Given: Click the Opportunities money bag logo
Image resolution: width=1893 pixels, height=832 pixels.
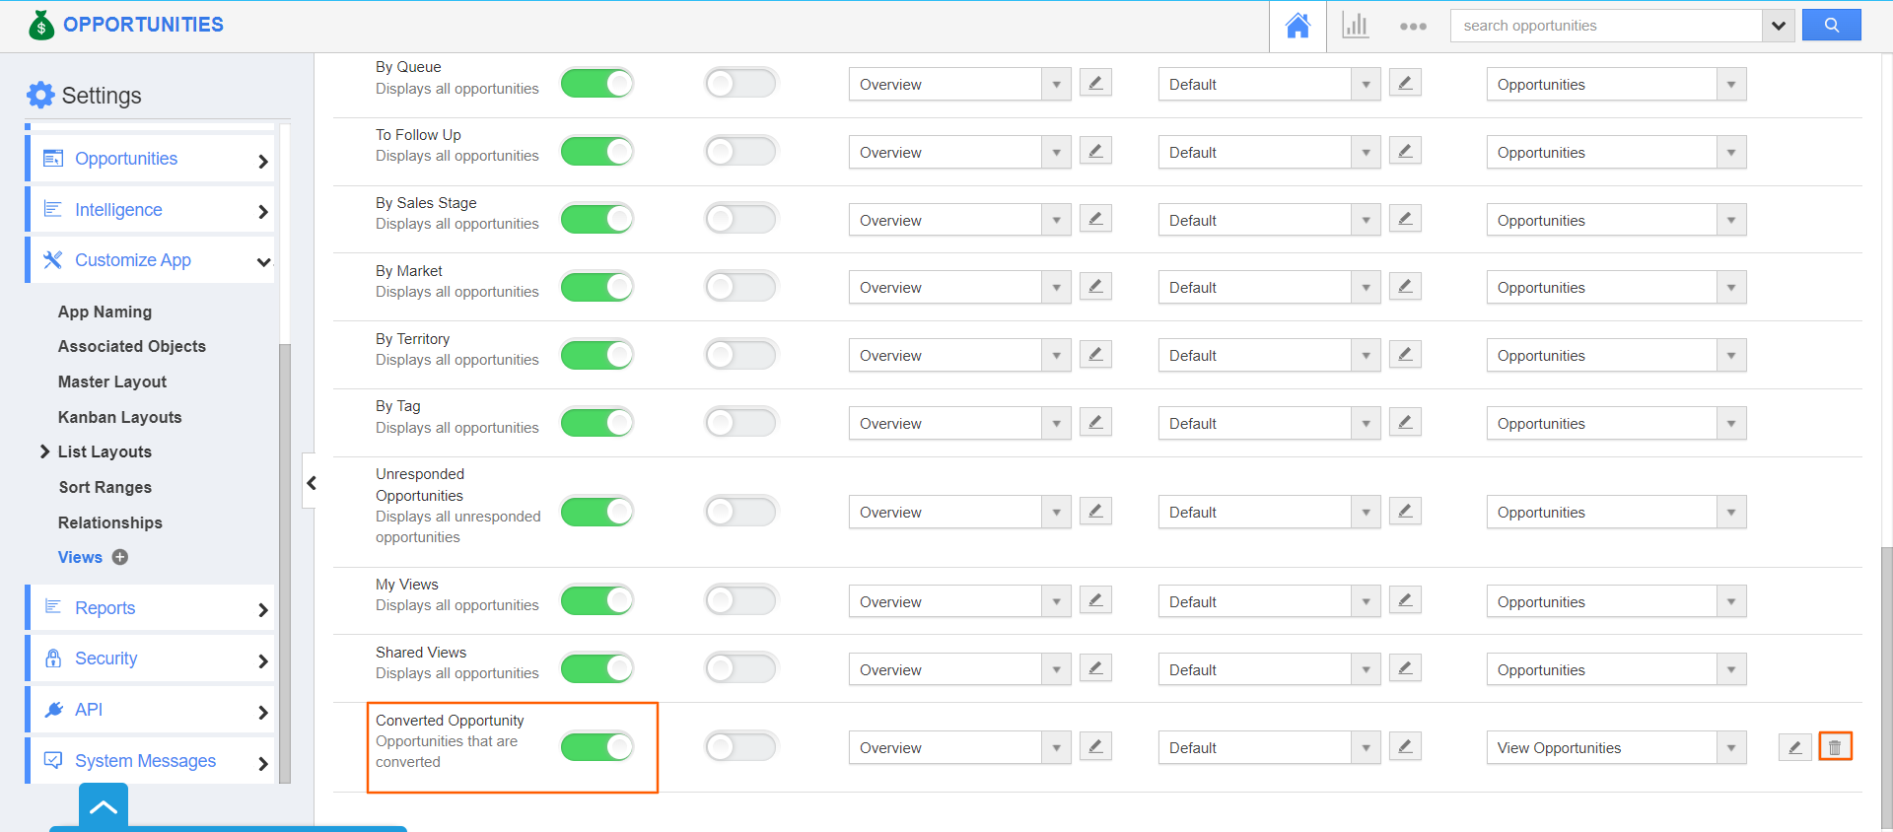Looking at the screenshot, I should [41, 25].
